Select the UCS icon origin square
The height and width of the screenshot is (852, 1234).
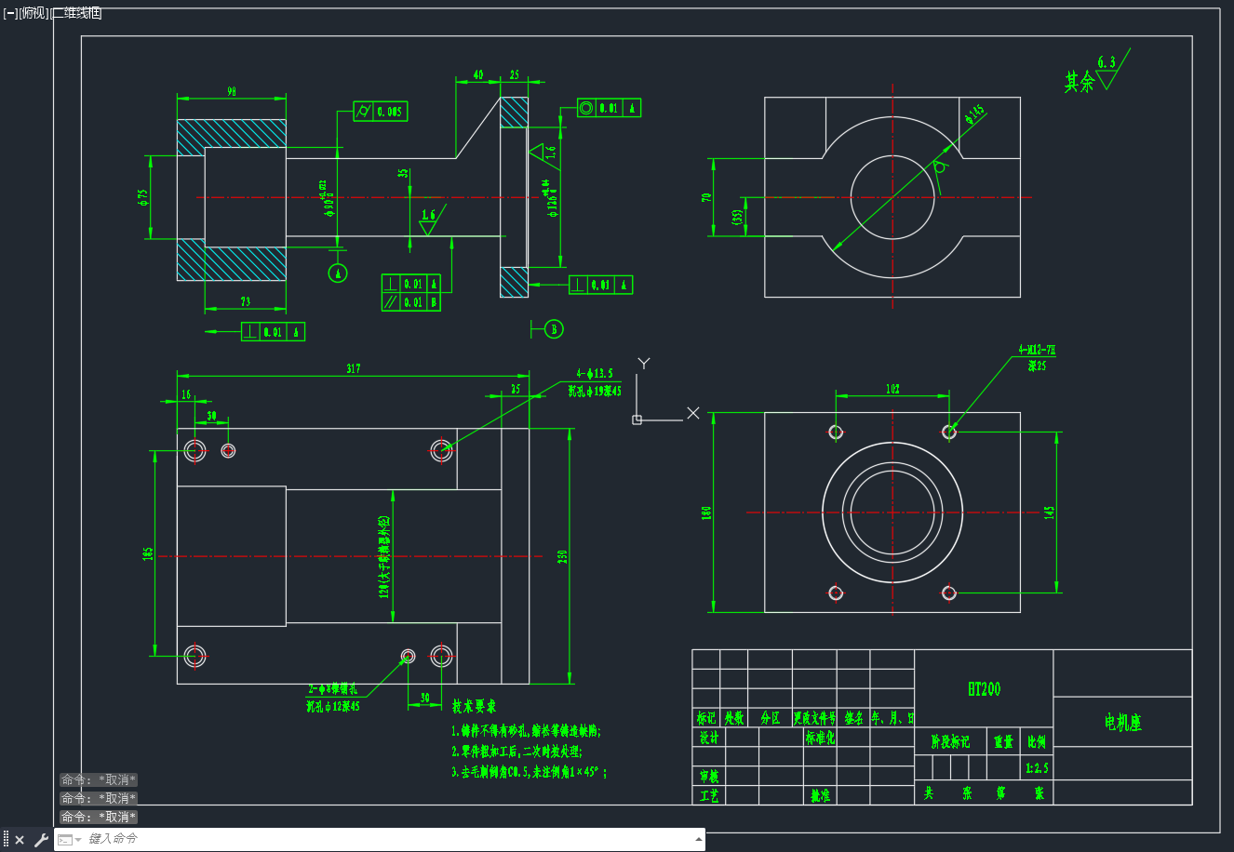637,419
